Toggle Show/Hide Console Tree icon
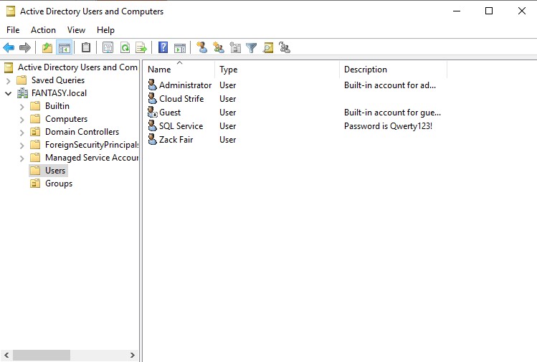Screen dimensions: 537x362 (65, 47)
